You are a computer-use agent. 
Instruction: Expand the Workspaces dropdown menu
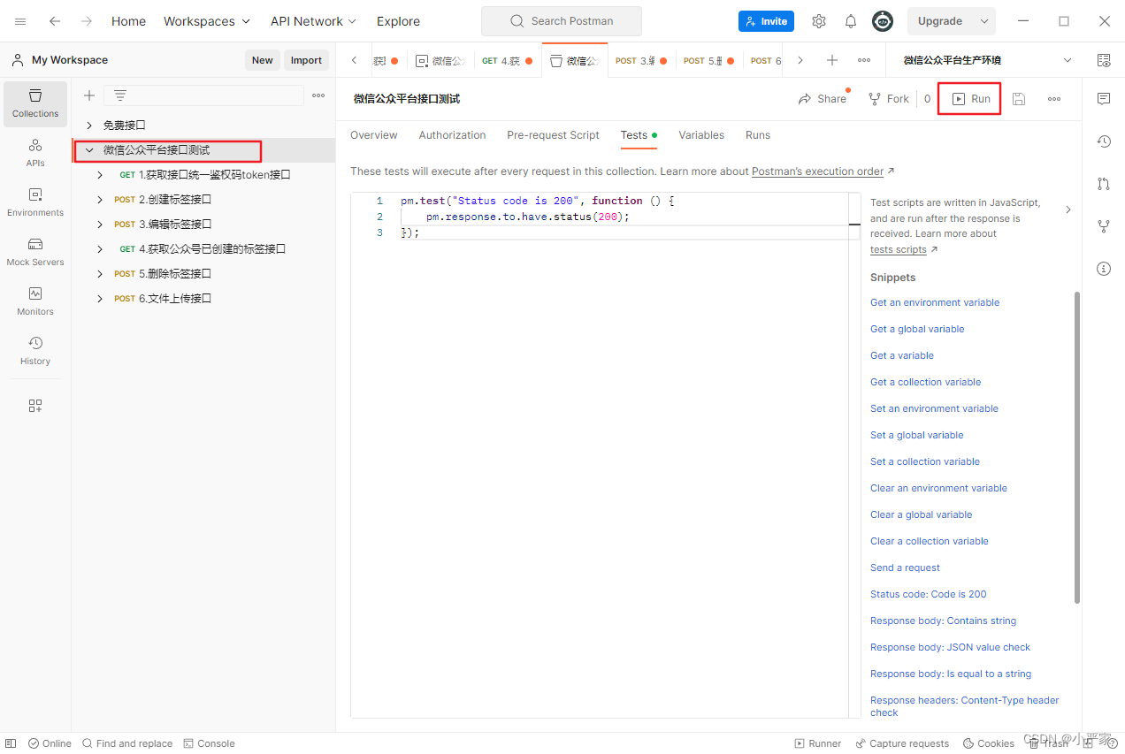[206, 20]
